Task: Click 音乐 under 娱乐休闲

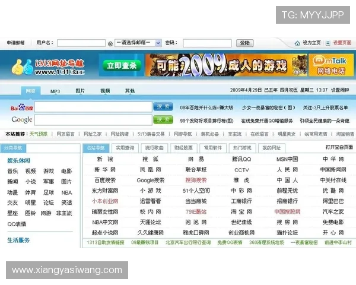Action: [12, 171]
